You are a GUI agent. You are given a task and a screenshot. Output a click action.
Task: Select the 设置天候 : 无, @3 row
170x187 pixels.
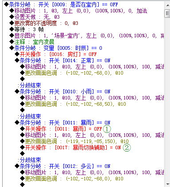click(35, 17)
